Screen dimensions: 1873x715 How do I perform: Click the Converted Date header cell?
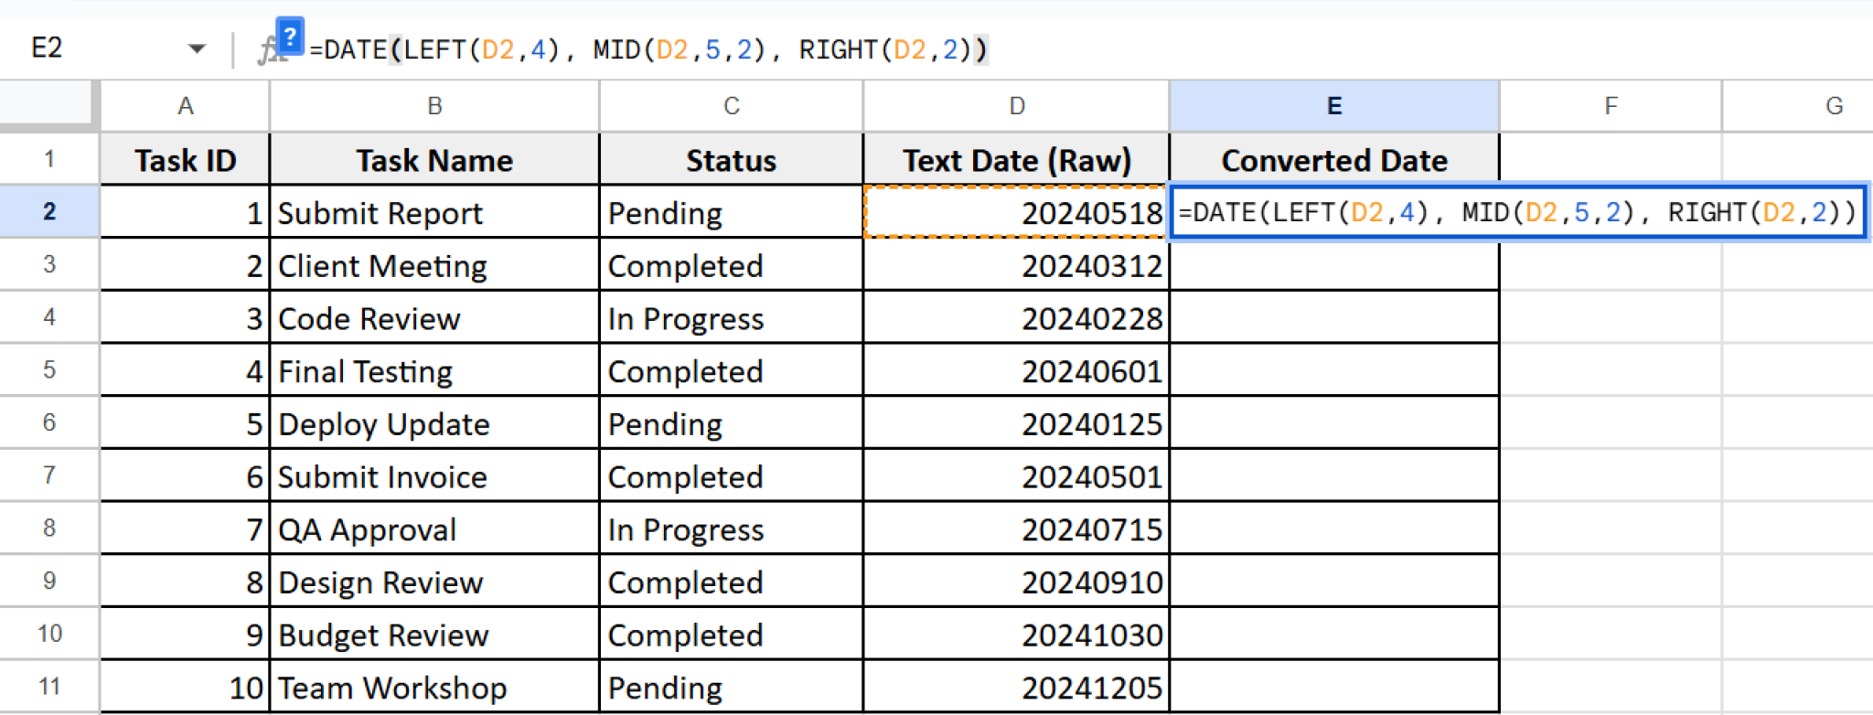point(1333,160)
